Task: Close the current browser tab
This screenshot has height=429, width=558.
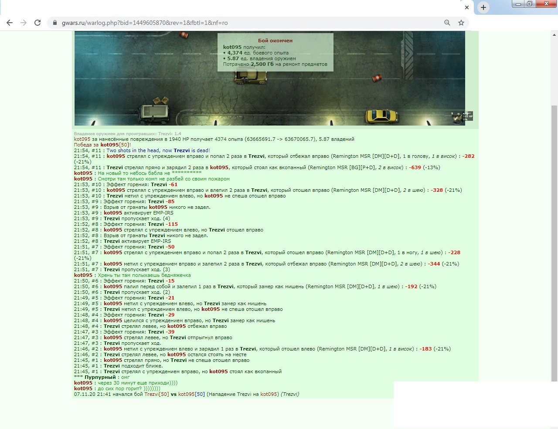Action: coord(466,7)
